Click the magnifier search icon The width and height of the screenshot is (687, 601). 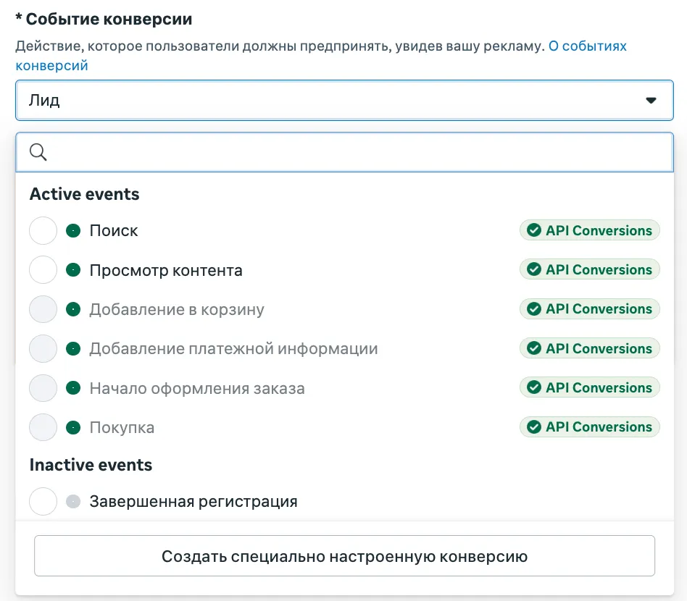38,152
